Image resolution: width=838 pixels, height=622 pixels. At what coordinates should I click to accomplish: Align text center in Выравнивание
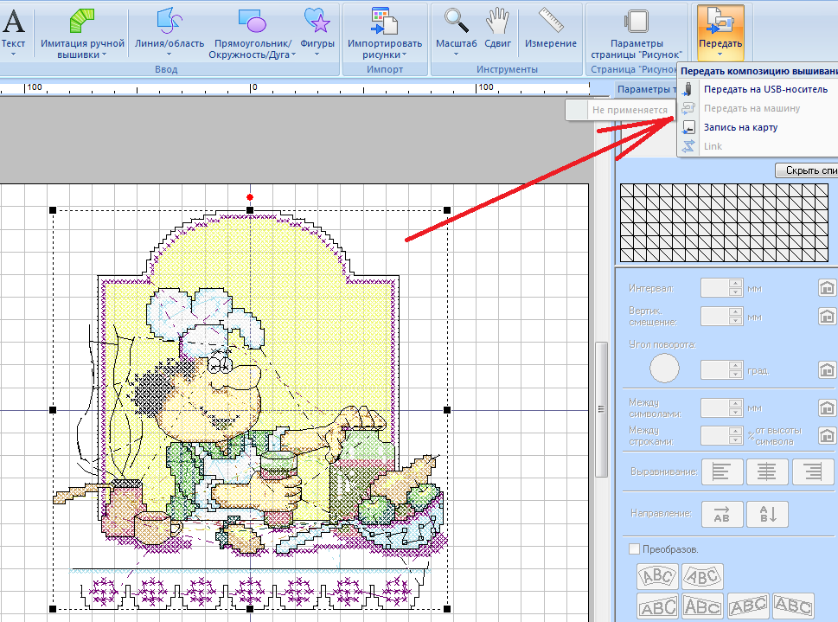767,472
